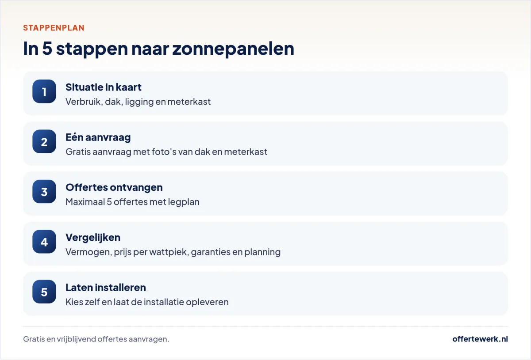Image resolution: width=531 pixels, height=360 pixels.
Task: Select the 'Vergelijken' heading
Action: (x=93, y=238)
